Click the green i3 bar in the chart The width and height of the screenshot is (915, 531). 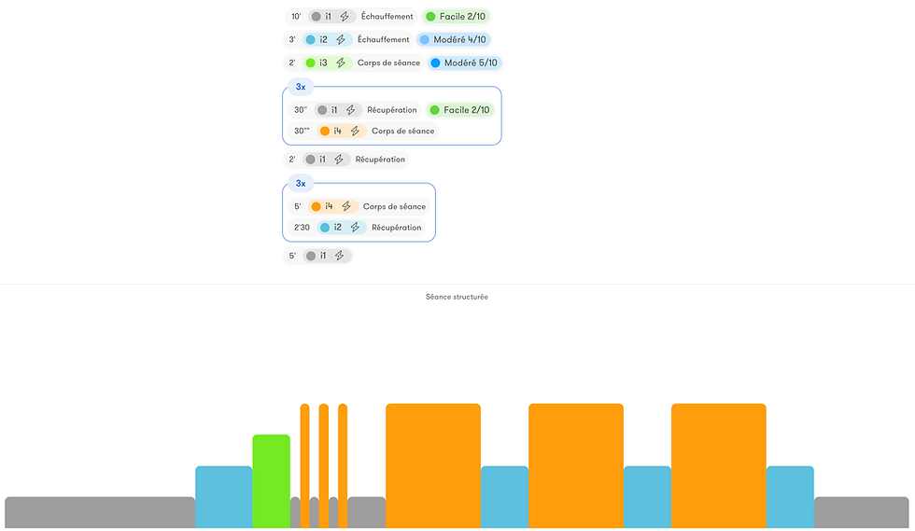click(x=272, y=482)
